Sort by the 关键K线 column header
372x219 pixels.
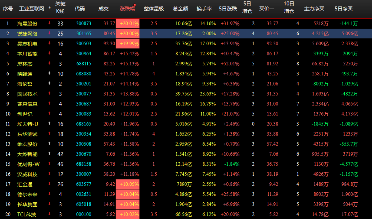click(x=60, y=8)
